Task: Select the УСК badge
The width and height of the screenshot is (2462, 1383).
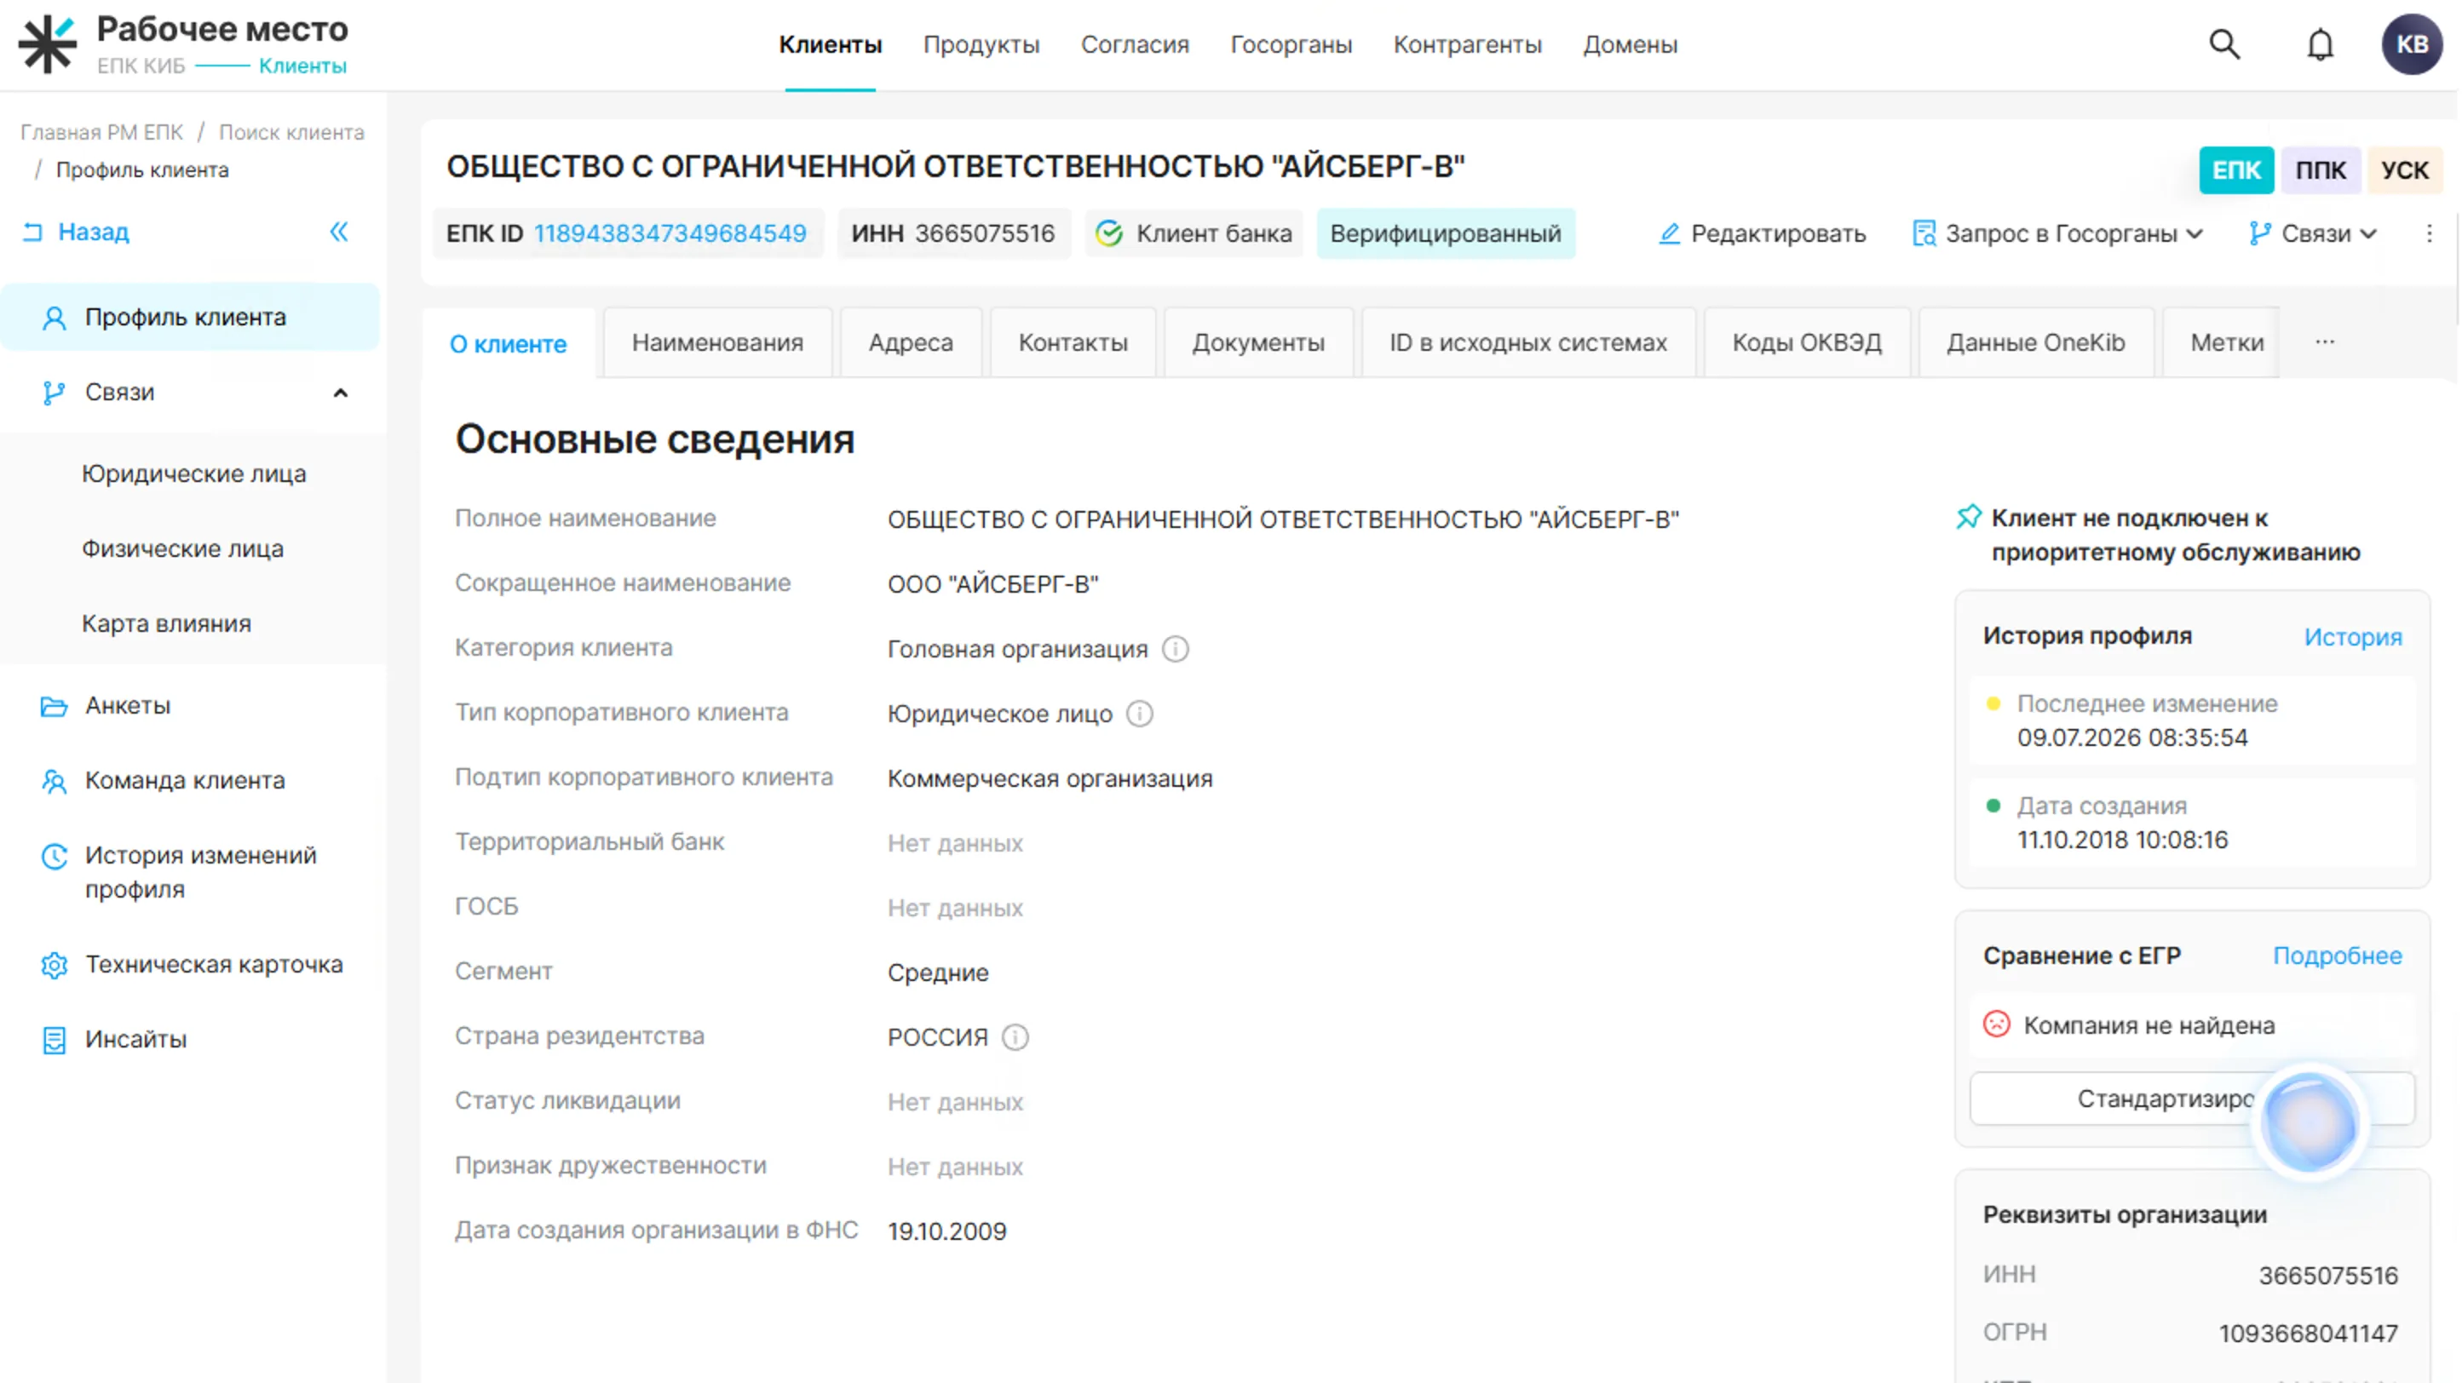Action: pos(2404,170)
